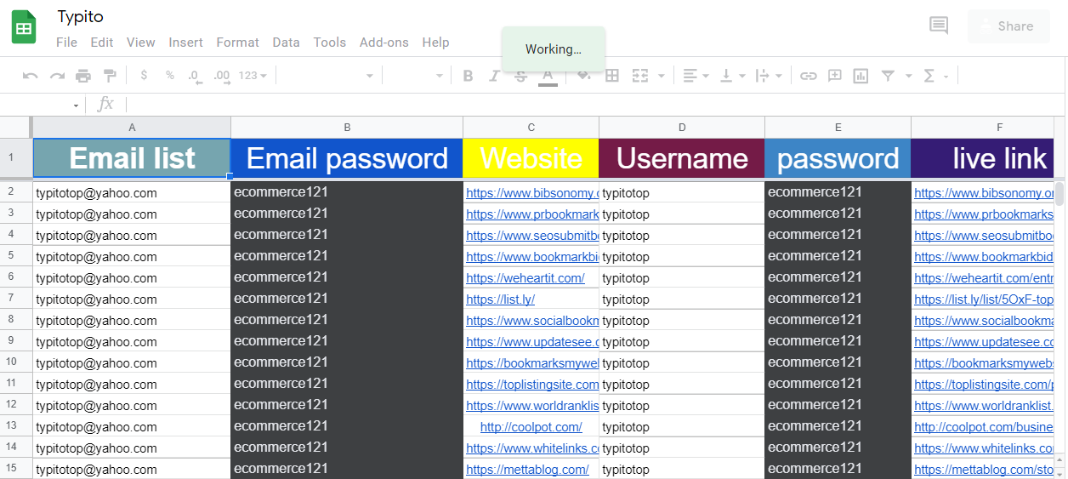
Task: Click the Share button
Action: pyautogui.click(x=1007, y=26)
